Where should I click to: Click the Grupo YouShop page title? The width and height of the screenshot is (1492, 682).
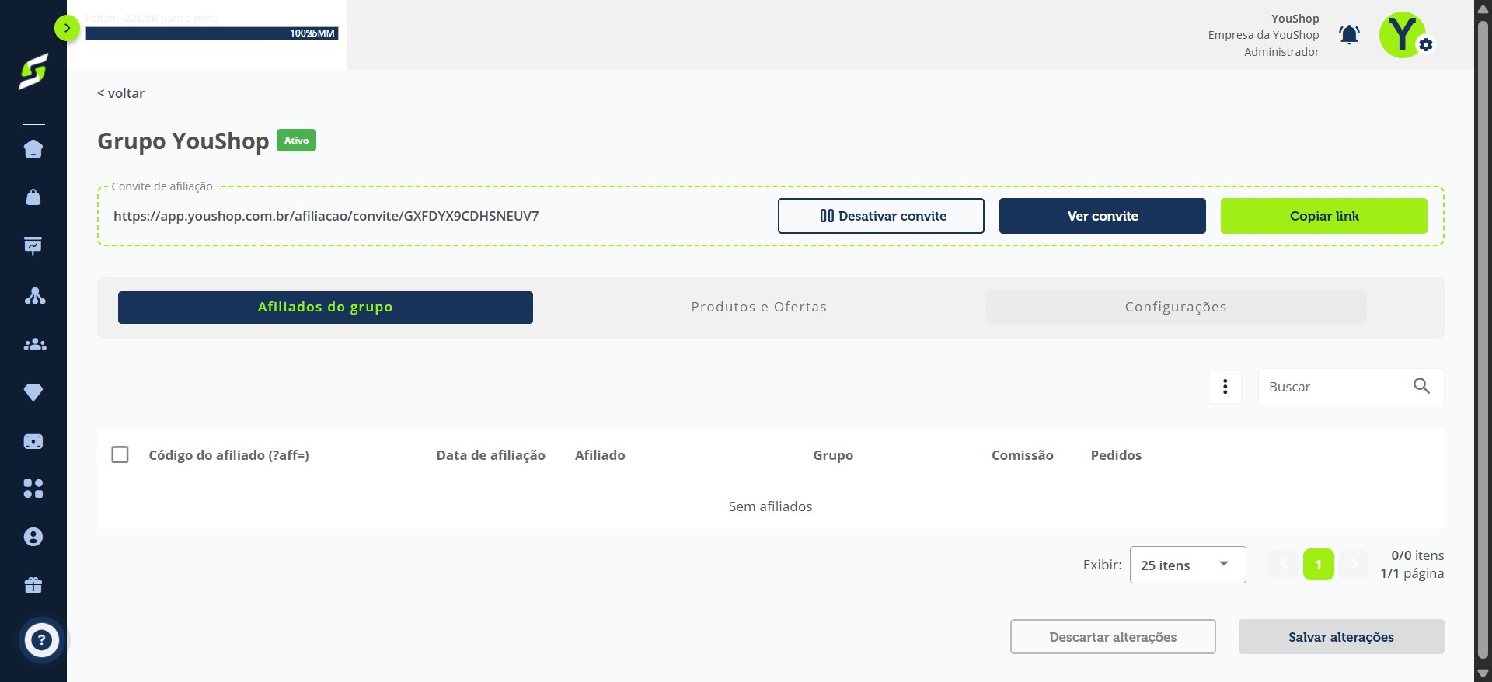[x=183, y=141]
